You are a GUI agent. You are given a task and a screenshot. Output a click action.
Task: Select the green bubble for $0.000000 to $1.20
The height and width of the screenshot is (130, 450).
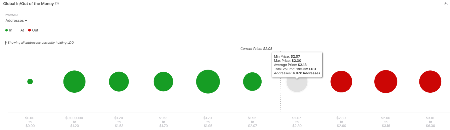tap(74, 82)
